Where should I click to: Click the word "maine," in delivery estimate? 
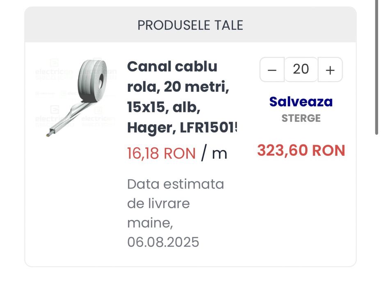point(150,223)
